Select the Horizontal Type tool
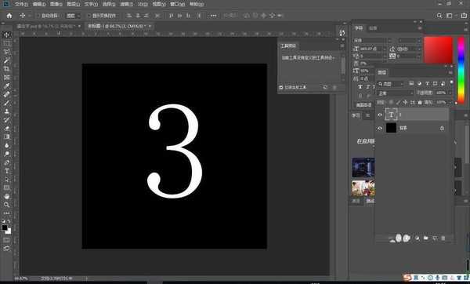Image resolution: width=470 pixels, height=284 pixels. 6,171
